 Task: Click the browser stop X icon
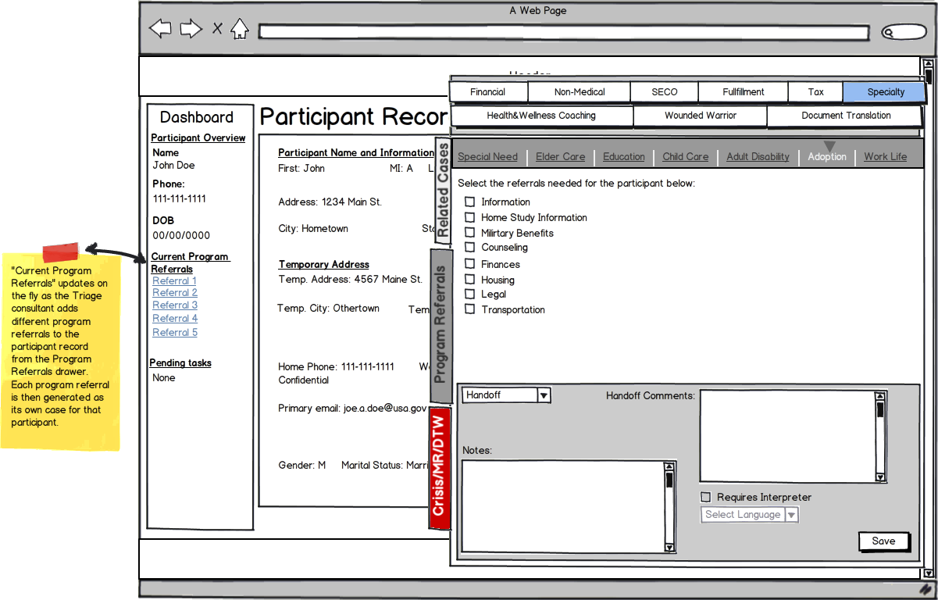pos(217,30)
